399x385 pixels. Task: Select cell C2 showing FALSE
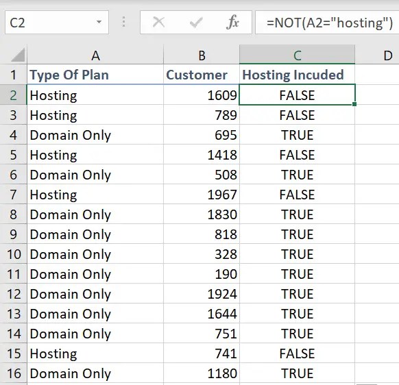point(297,95)
